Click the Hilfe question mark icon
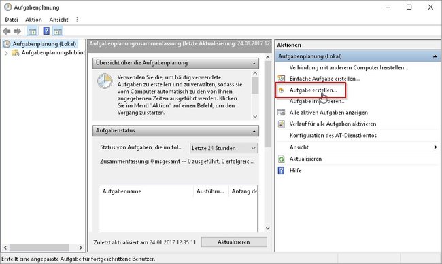This screenshot has width=442, height=264. [x=281, y=170]
